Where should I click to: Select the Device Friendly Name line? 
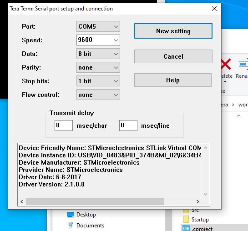click(110, 148)
